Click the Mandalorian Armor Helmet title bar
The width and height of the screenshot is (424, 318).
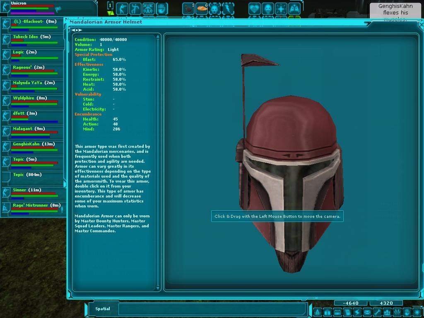(216, 22)
